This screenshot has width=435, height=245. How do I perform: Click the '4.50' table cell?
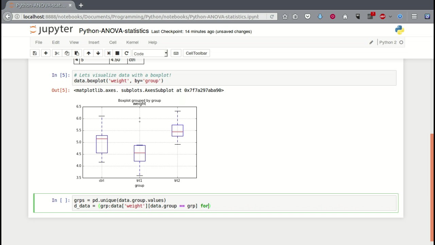coord(118,60)
